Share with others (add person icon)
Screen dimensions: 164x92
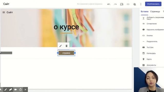tap(134, 4)
